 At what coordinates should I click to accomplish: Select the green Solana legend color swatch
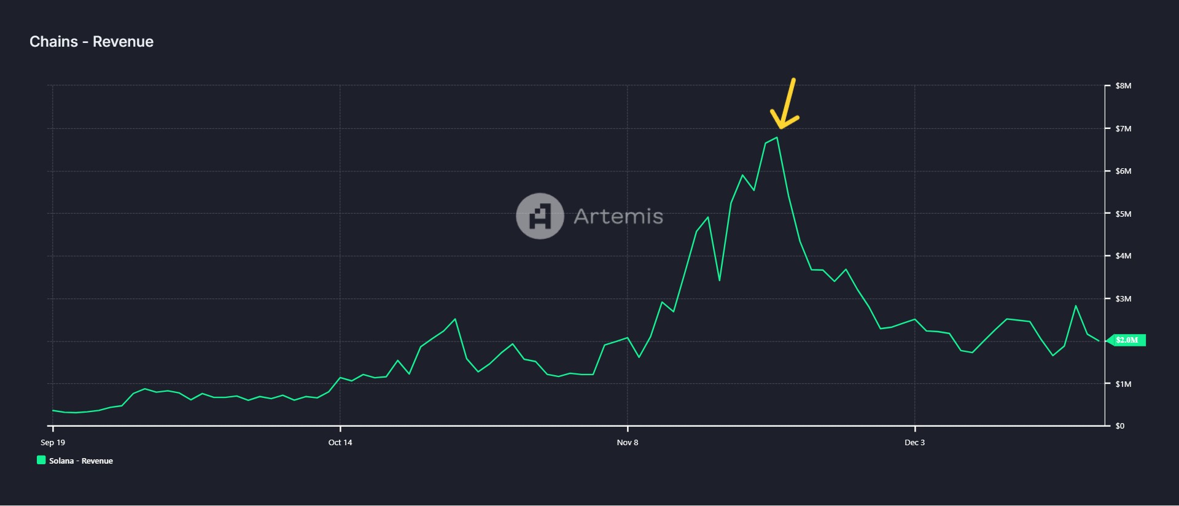click(x=41, y=460)
